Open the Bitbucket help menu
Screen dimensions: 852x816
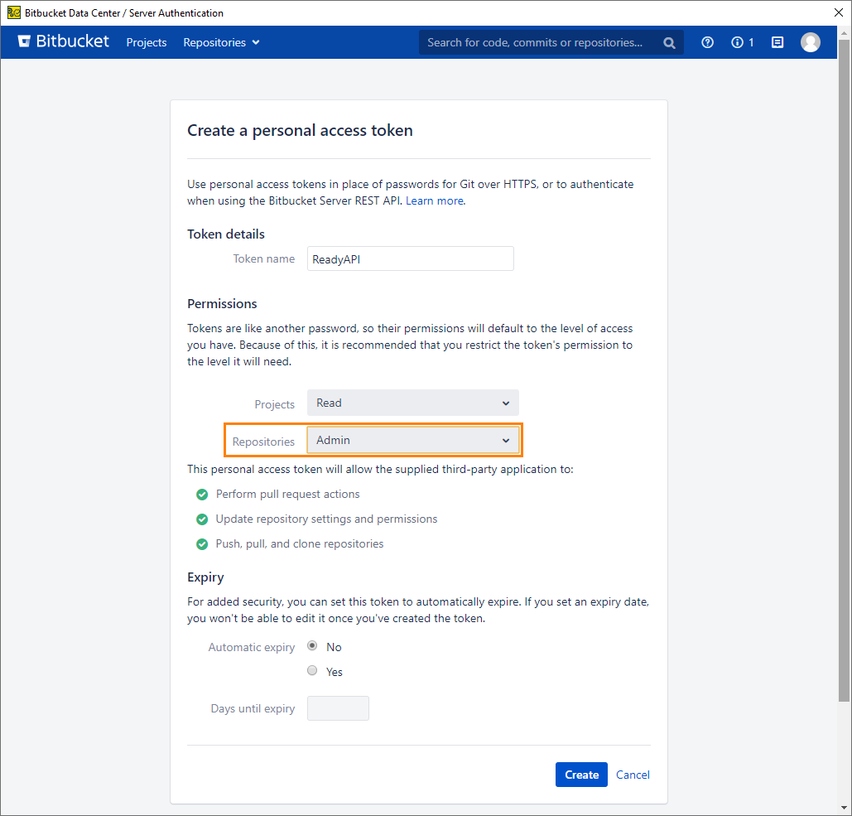click(707, 42)
